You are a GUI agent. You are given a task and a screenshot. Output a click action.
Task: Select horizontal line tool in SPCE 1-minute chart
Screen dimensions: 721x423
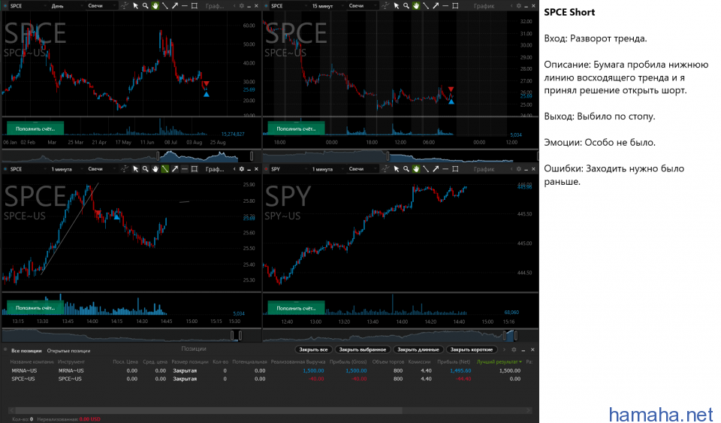pos(185,169)
